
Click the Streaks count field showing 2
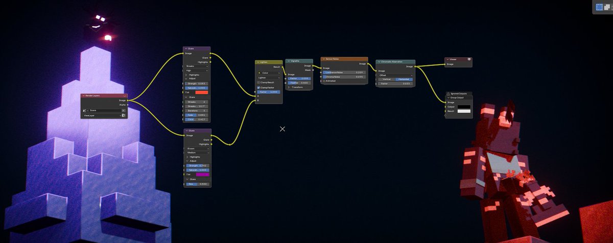196,102
